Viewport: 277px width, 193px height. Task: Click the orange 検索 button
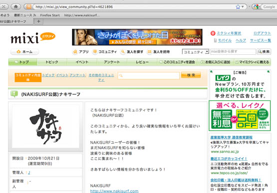(191, 75)
